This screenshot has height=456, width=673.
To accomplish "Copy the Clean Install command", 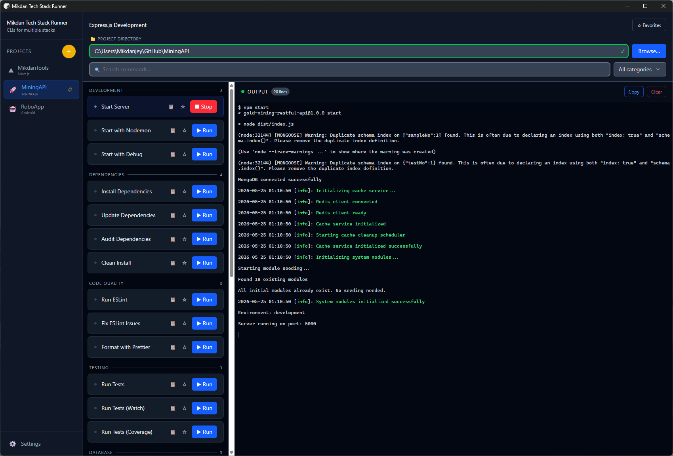I will click(173, 263).
